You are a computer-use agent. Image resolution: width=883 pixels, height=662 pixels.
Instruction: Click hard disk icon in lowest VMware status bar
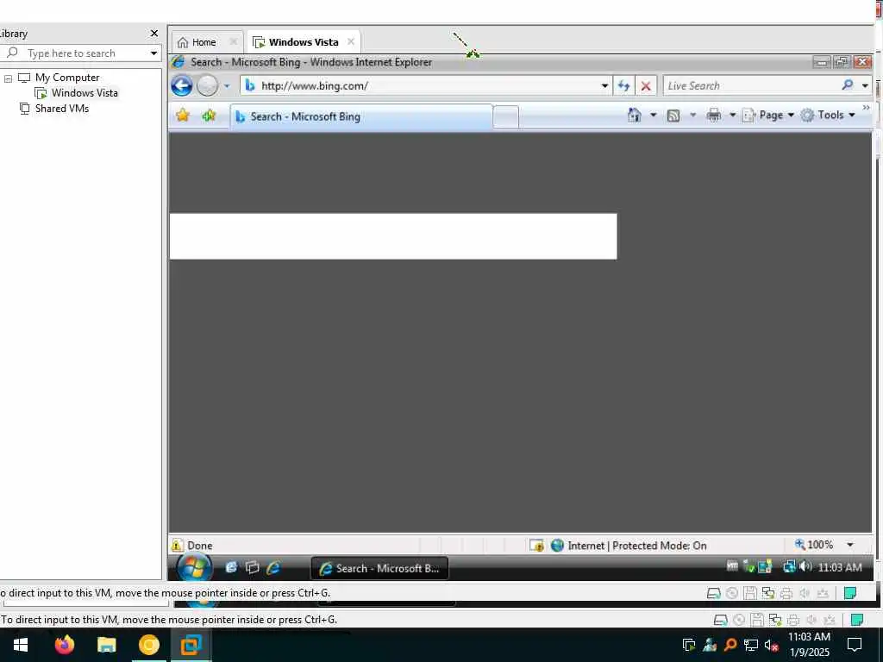pos(720,620)
